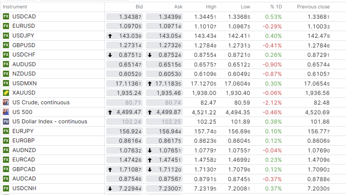
Task: Sort by the Instrument column header
Action: tap(15, 7)
